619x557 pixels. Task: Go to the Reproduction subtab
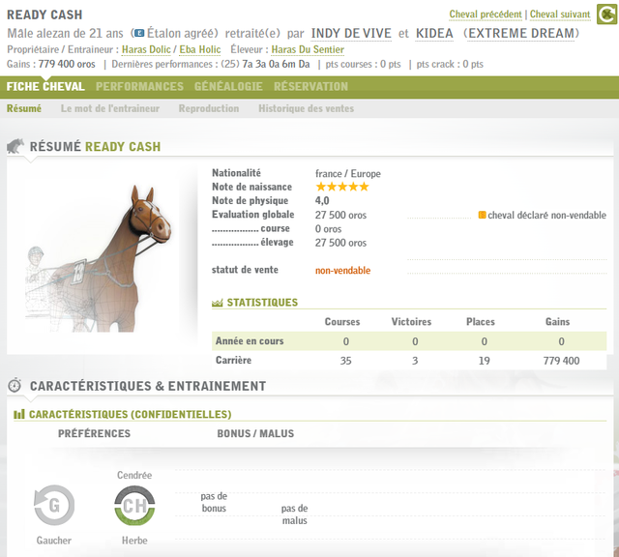click(208, 108)
